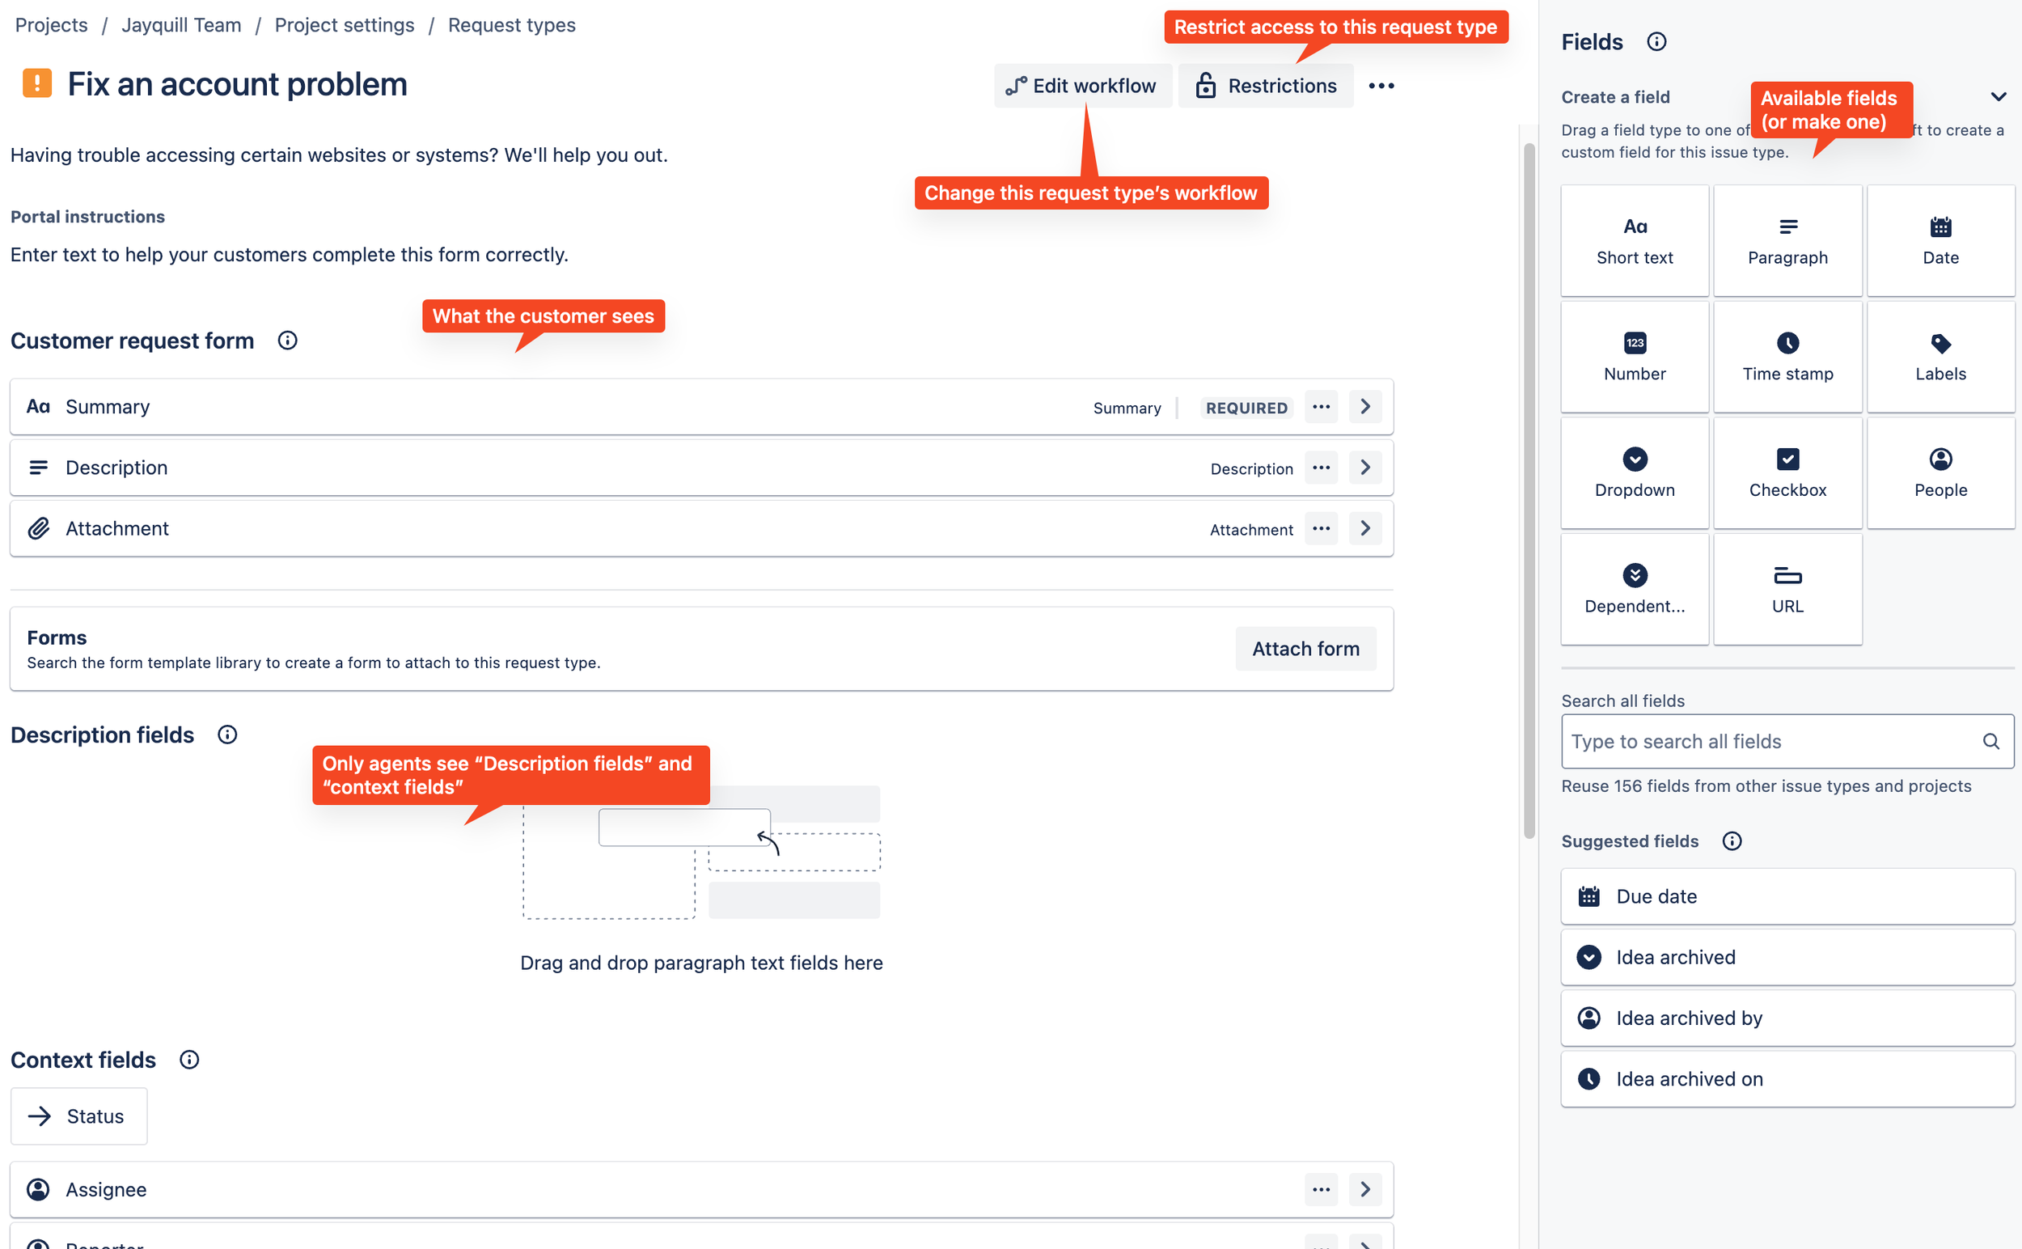
Task: Open info icon next to Fields heading
Action: tap(1656, 41)
